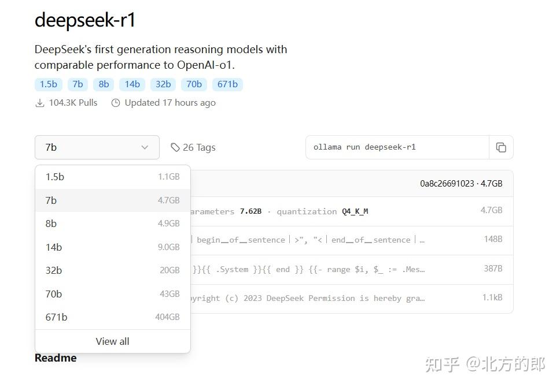Click the row showing quantization Q4_K_M

(x=347, y=211)
